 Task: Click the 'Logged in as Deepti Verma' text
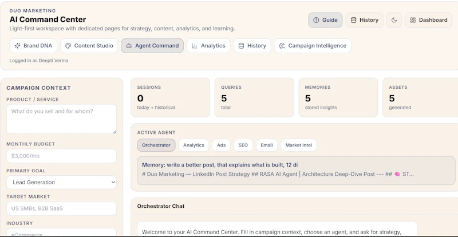point(39,61)
